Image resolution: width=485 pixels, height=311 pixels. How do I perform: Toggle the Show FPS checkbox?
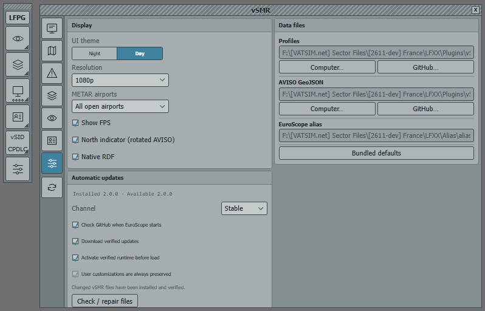click(x=75, y=123)
